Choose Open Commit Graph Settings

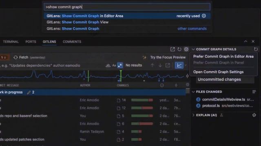point(219,72)
